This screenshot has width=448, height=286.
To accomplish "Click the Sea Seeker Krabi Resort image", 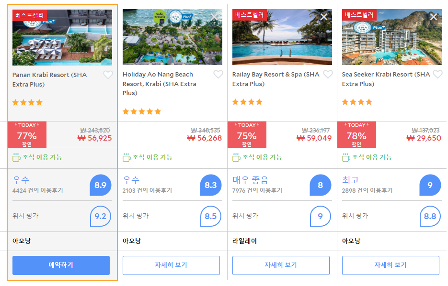I will pyautogui.click(x=392, y=37).
